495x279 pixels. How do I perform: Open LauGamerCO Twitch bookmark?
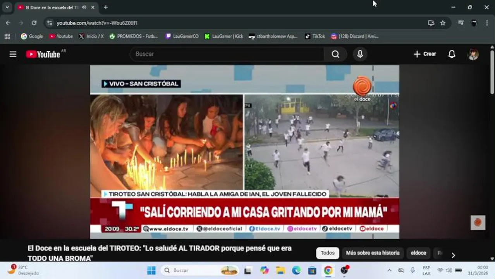[x=182, y=36]
